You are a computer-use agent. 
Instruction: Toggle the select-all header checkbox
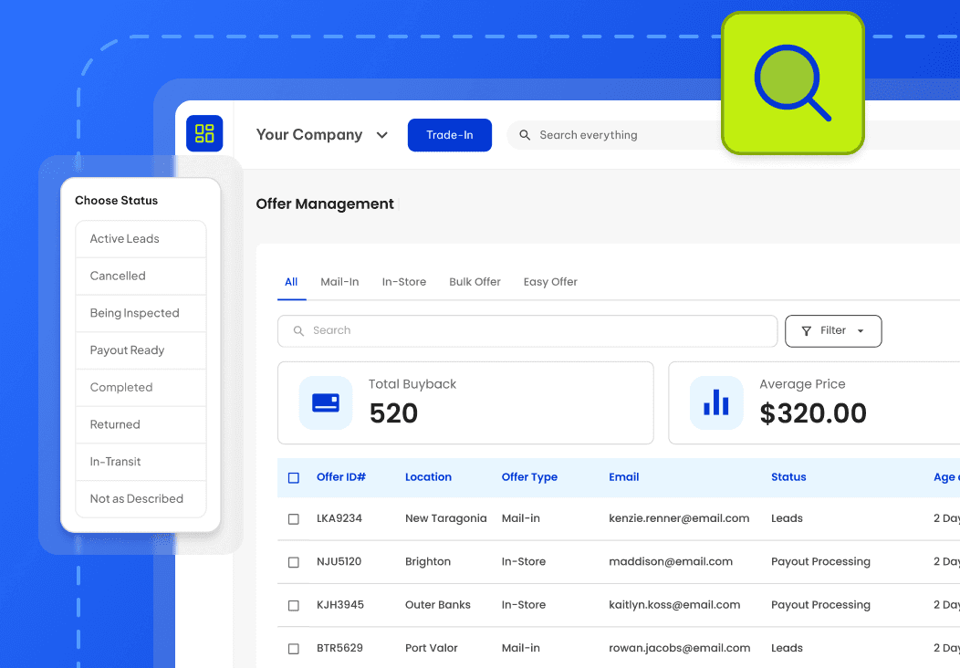coord(294,477)
